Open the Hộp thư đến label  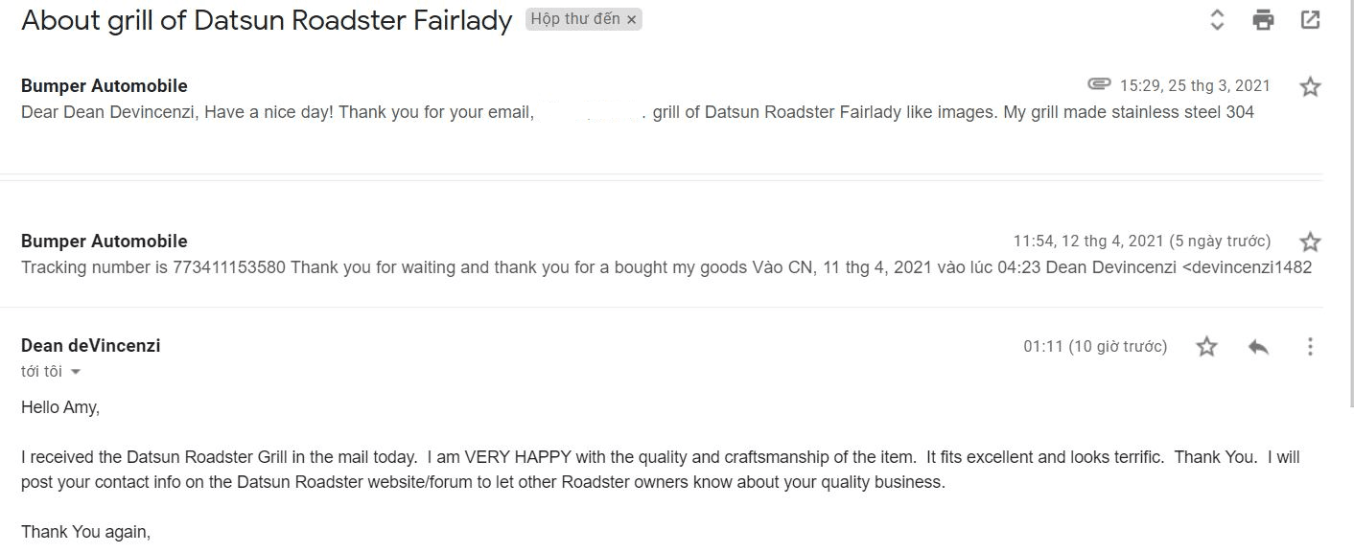click(x=575, y=19)
